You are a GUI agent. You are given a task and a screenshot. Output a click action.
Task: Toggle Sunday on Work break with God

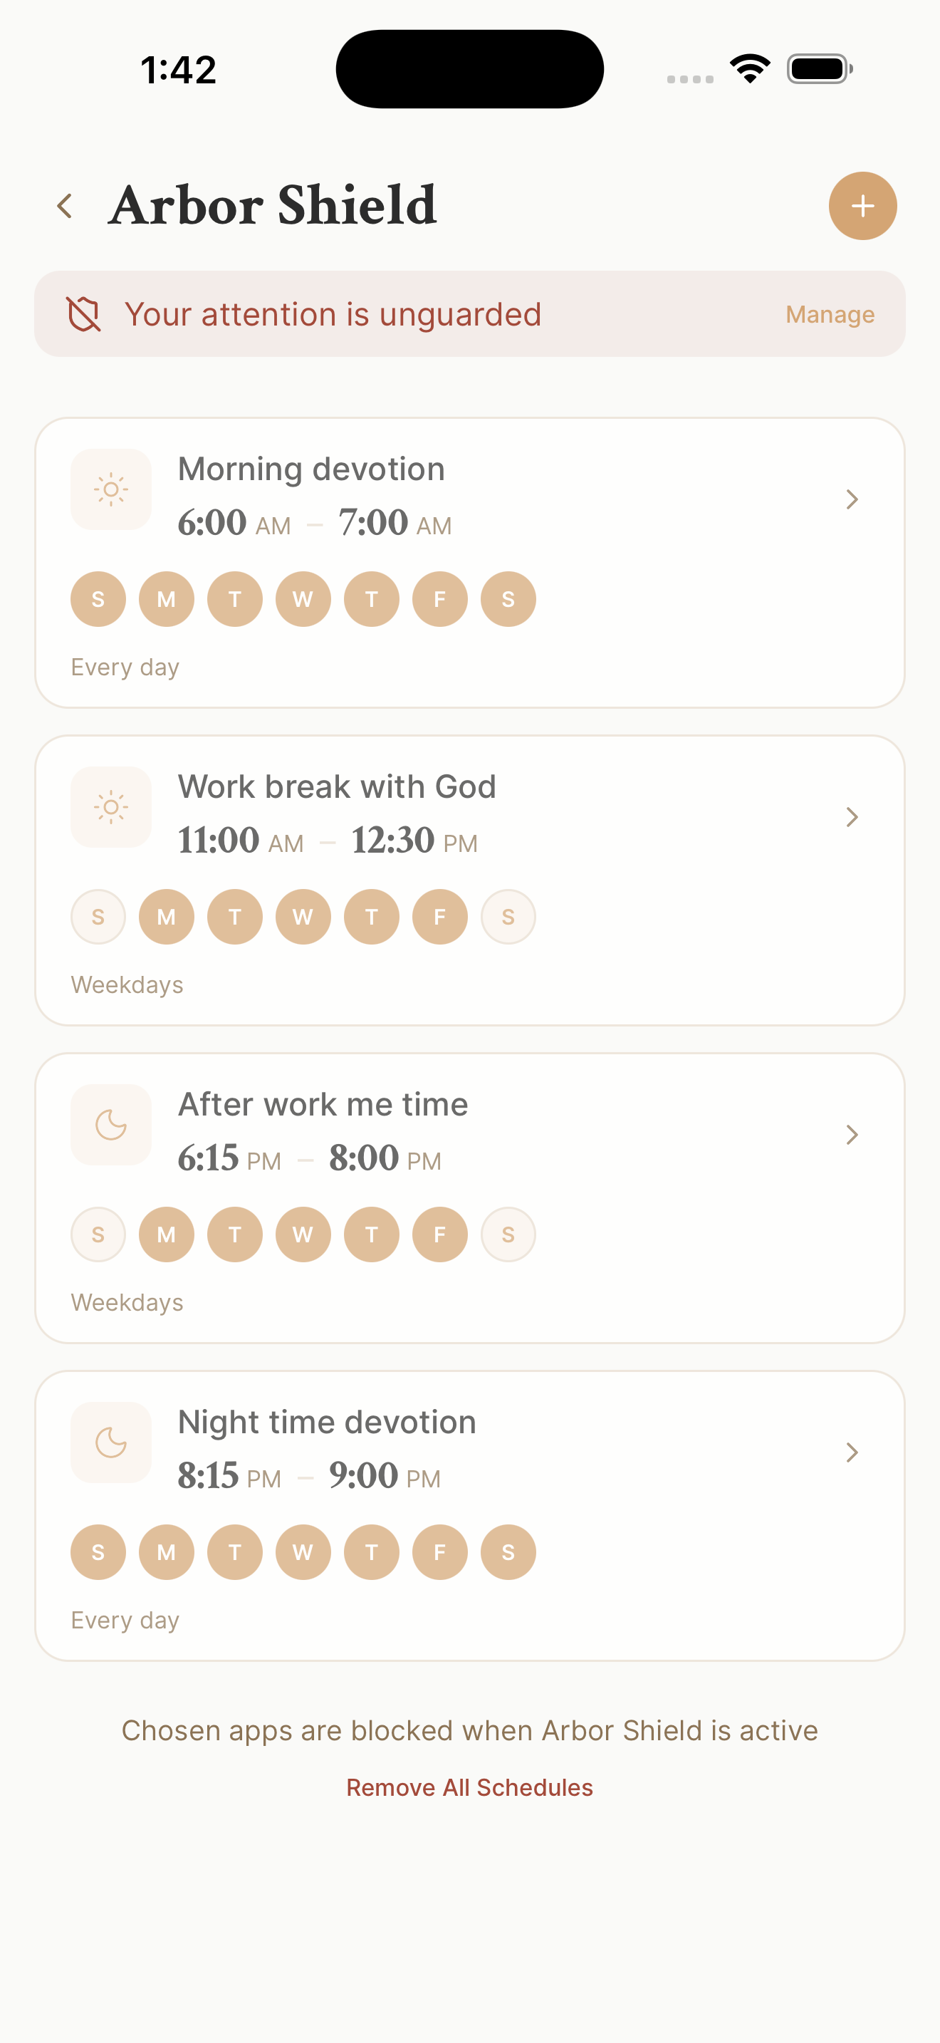[x=98, y=917]
